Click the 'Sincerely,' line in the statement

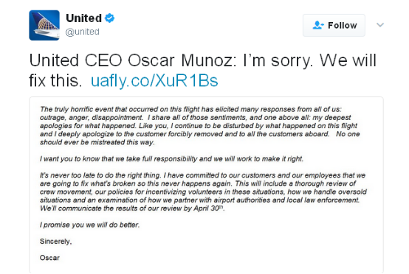click(x=55, y=242)
